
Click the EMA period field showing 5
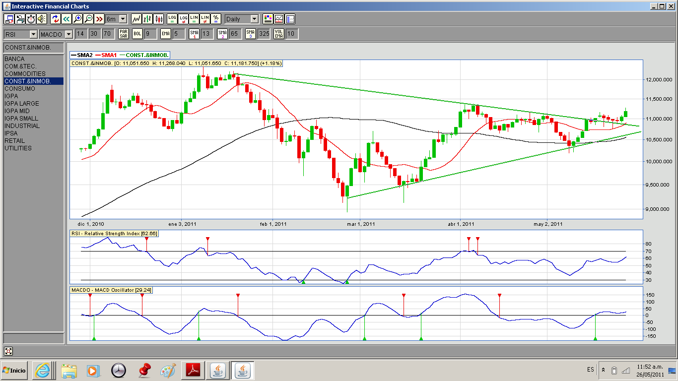click(179, 34)
